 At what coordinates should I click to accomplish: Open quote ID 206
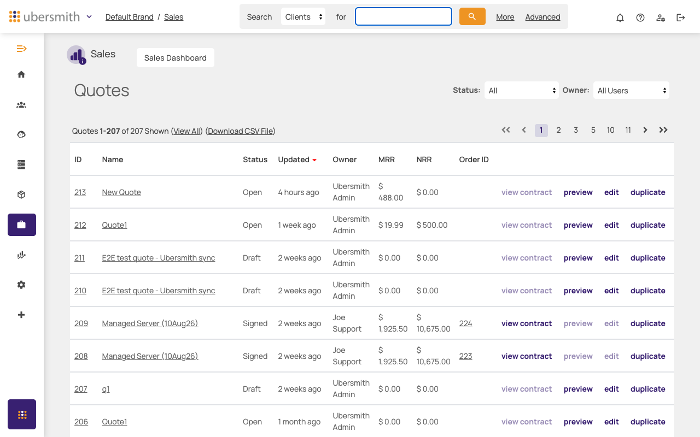[x=81, y=422]
